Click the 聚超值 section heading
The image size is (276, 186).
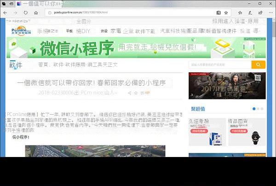pyautogui.click(x=198, y=109)
